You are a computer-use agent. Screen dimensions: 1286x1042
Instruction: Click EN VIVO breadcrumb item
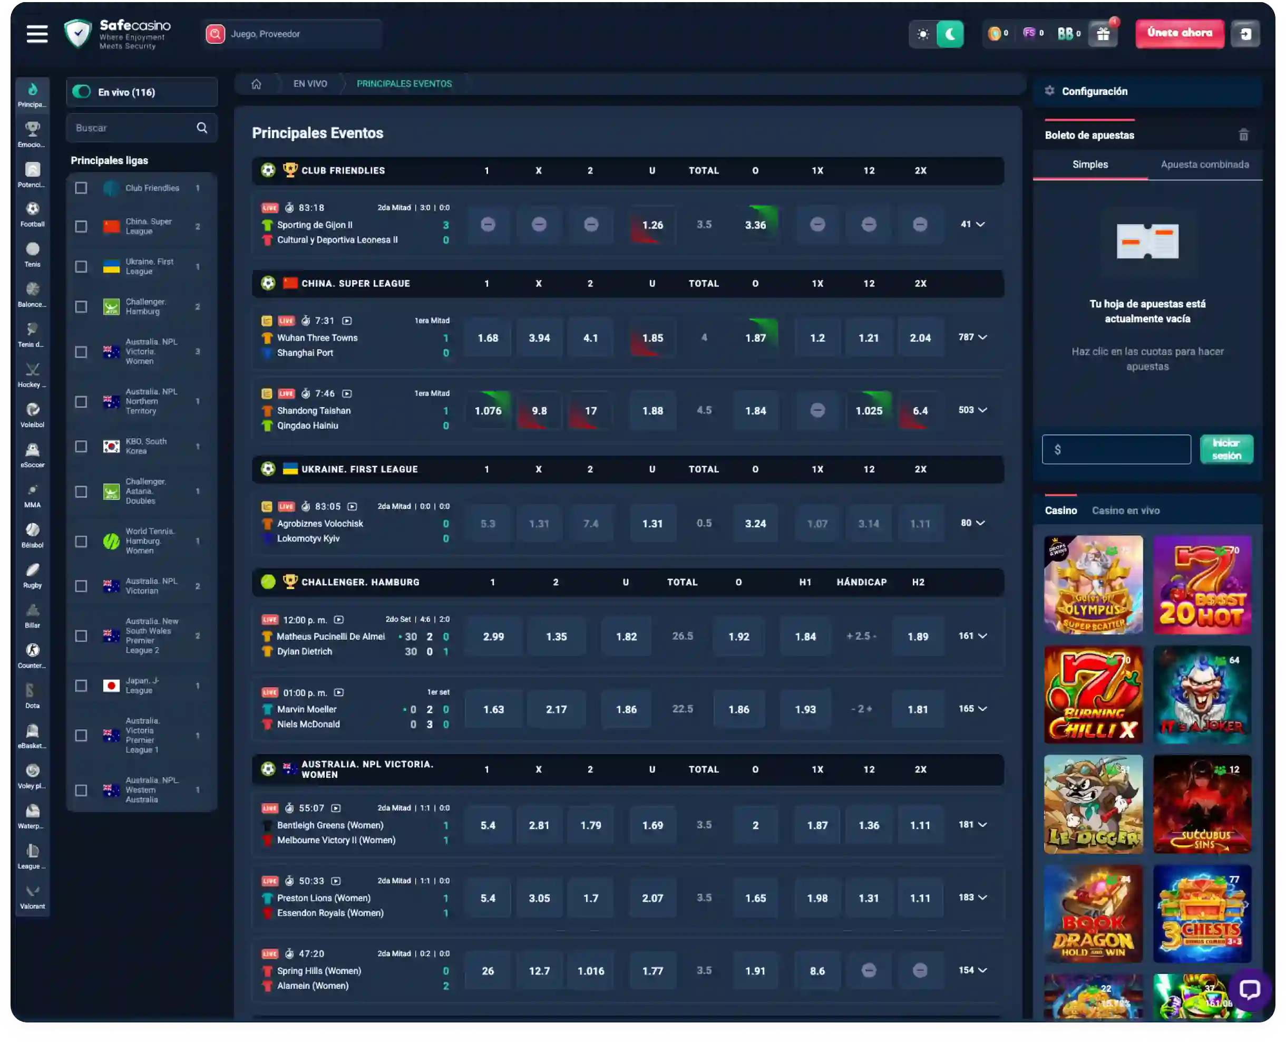tap(310, 84)
